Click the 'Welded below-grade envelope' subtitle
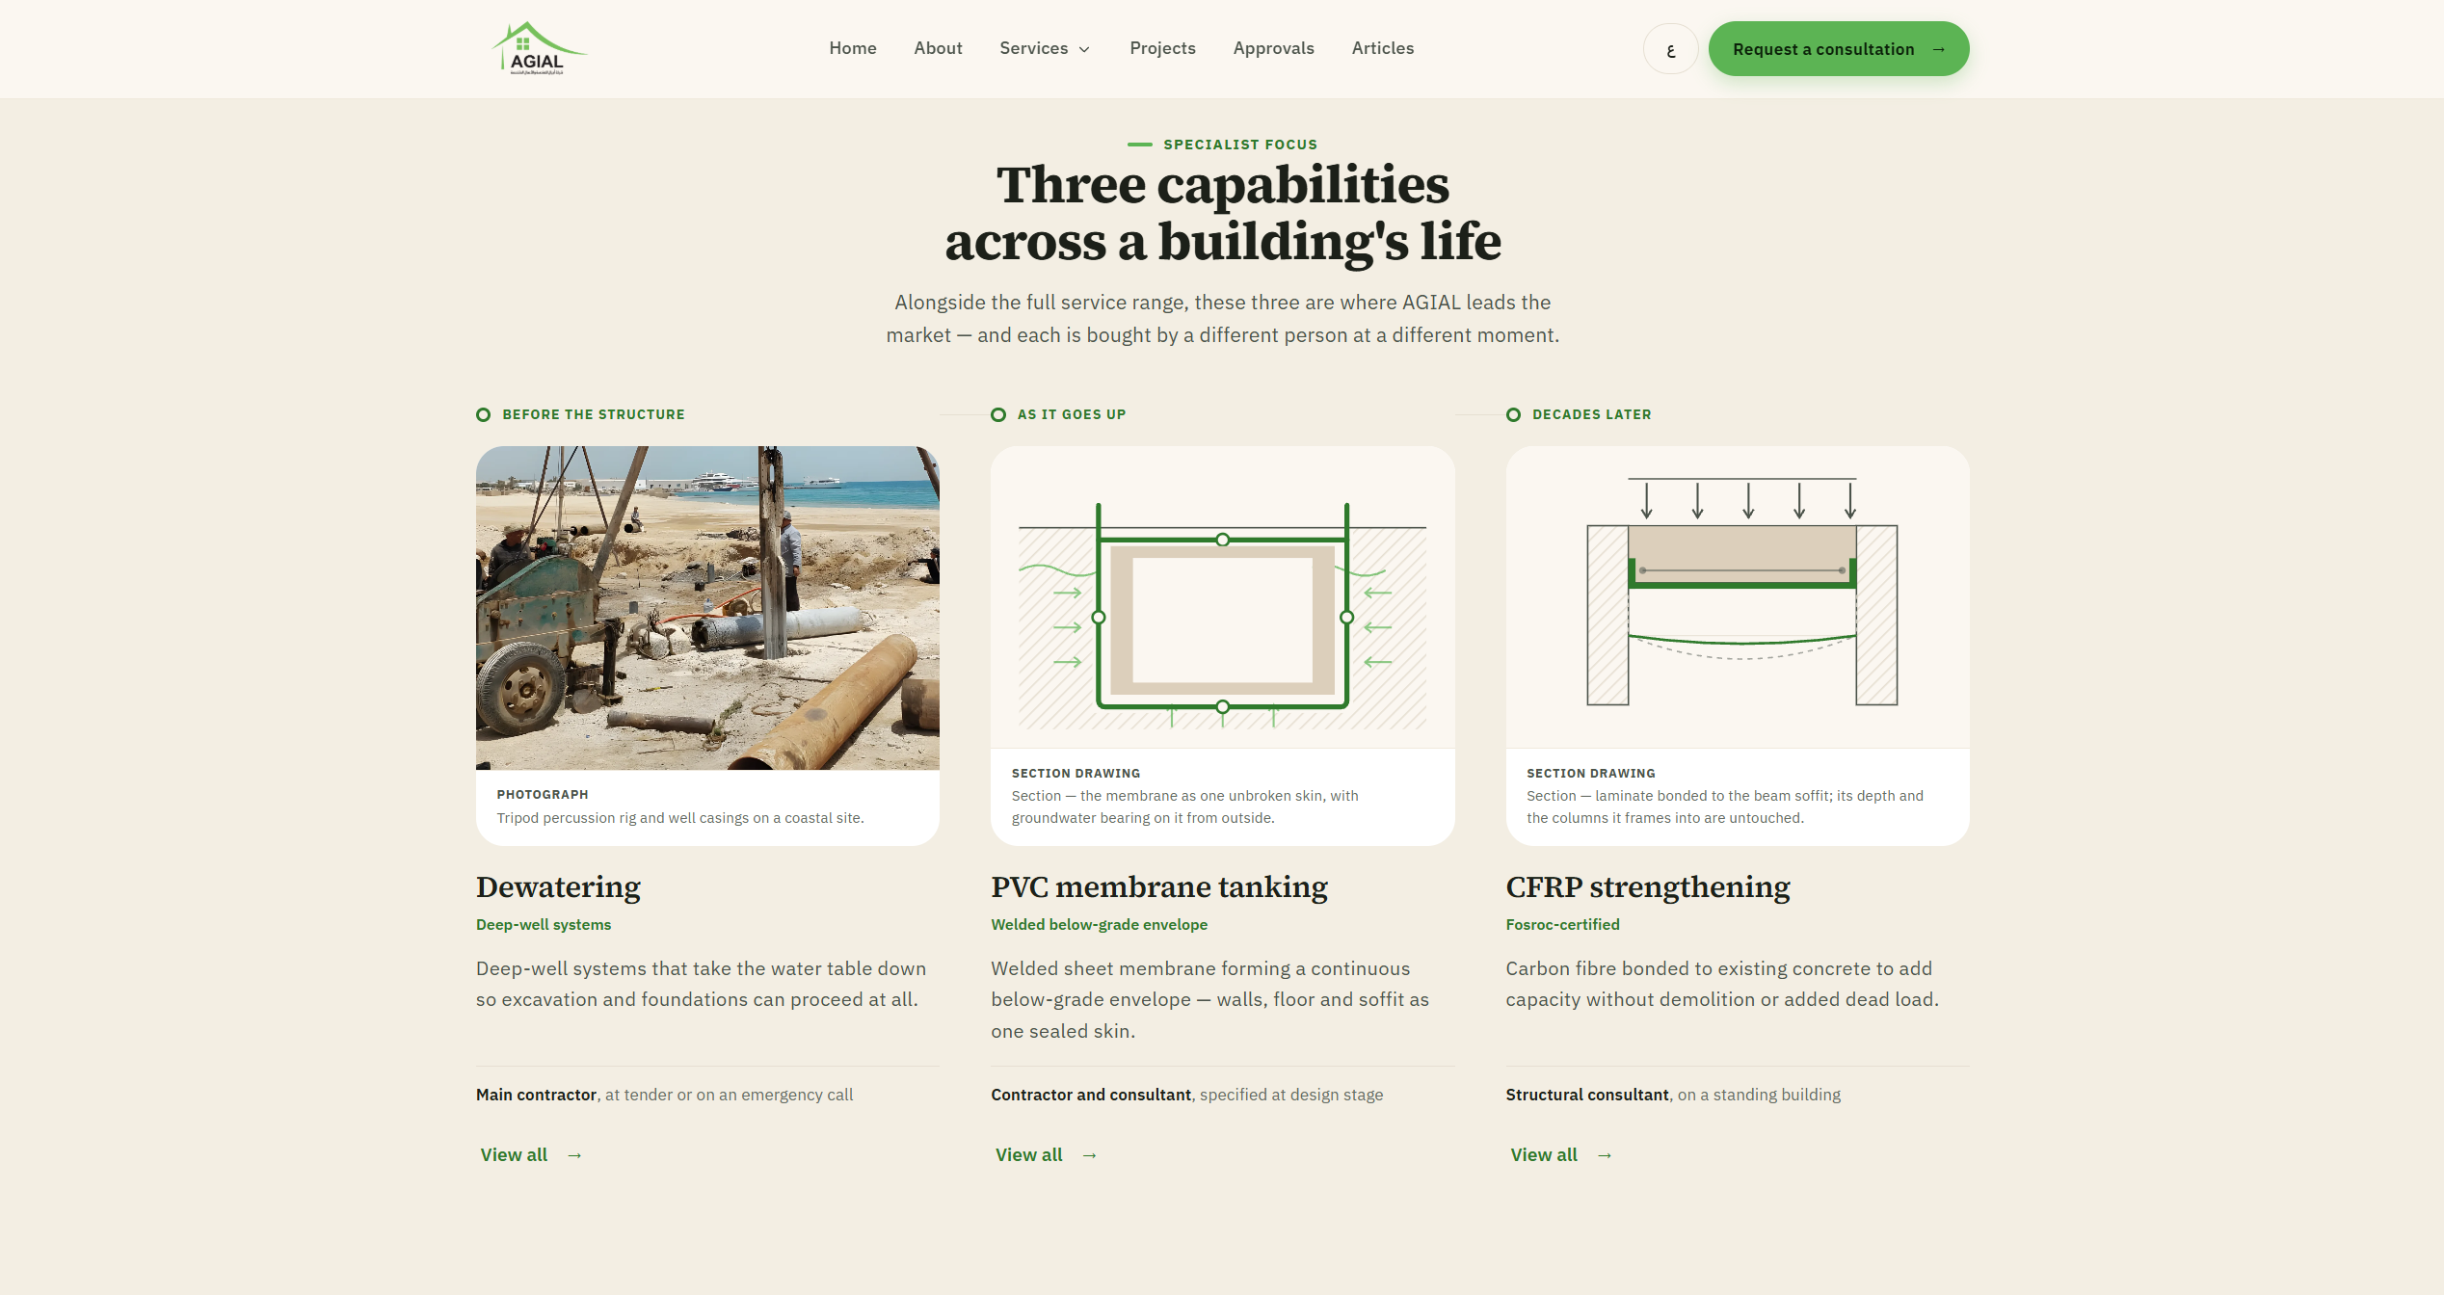Image resolution: width=2444 pixels, height=1295 pixels. (x=1099, y=924)
